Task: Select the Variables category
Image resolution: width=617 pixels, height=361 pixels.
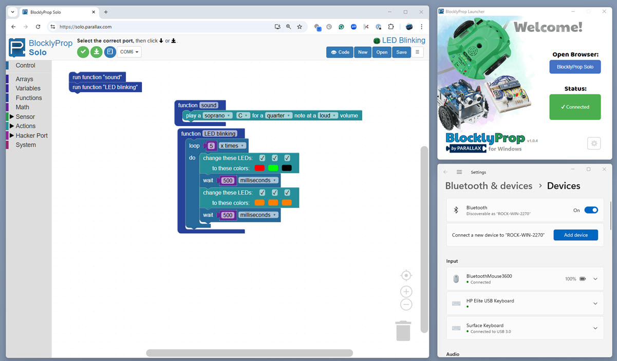Action: point(28,88)
